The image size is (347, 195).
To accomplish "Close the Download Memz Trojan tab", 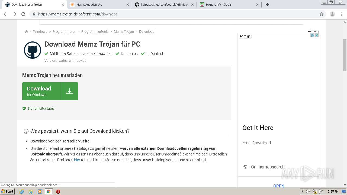I will tap(63, 5).
